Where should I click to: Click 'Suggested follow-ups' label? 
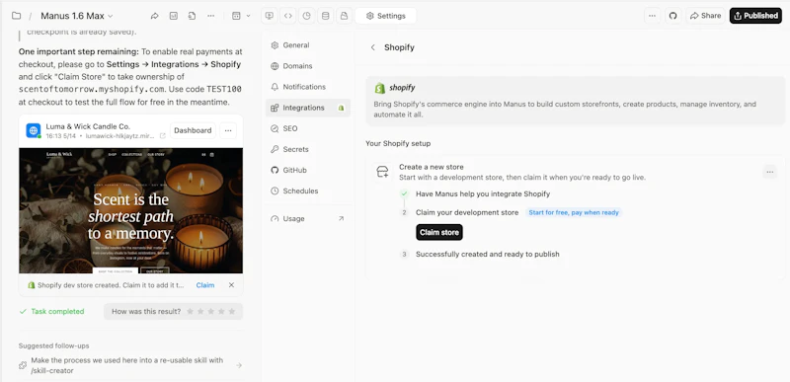pyautogui.click(x=54, y=345)
